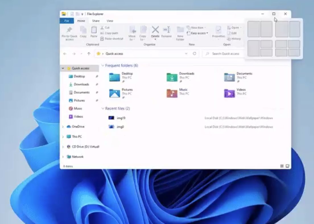Click the Up one level arrow
The image size is (314, 224).
click(89, 54)
